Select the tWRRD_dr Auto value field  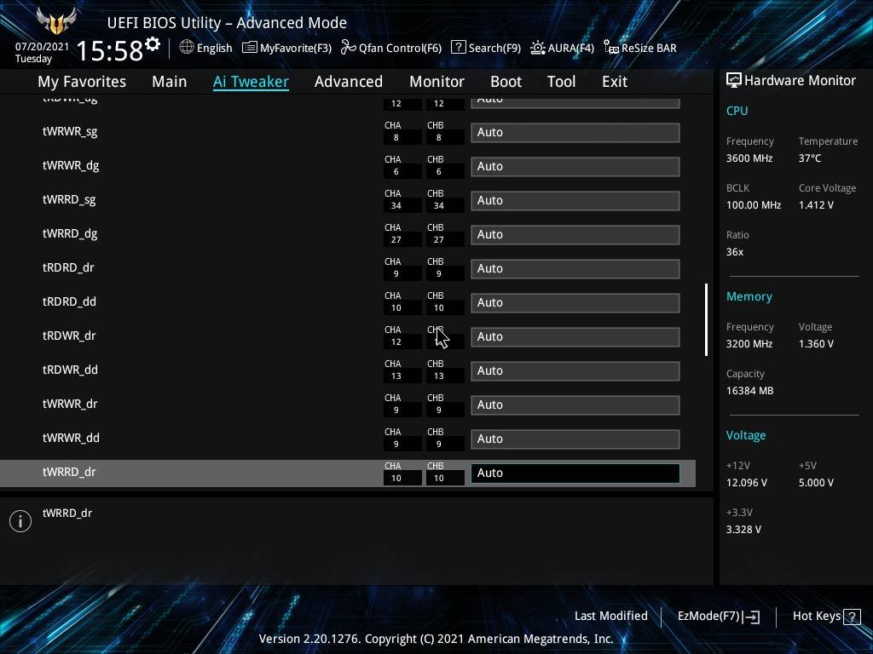click(x=575, y=473)
